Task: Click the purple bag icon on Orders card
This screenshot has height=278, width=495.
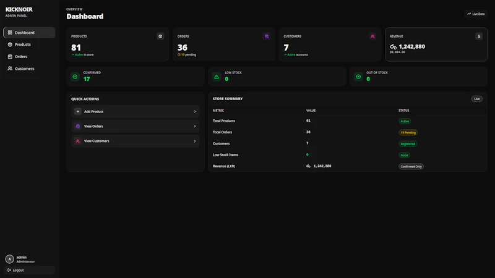Action: pyautogui.click(x=267, y=36)
